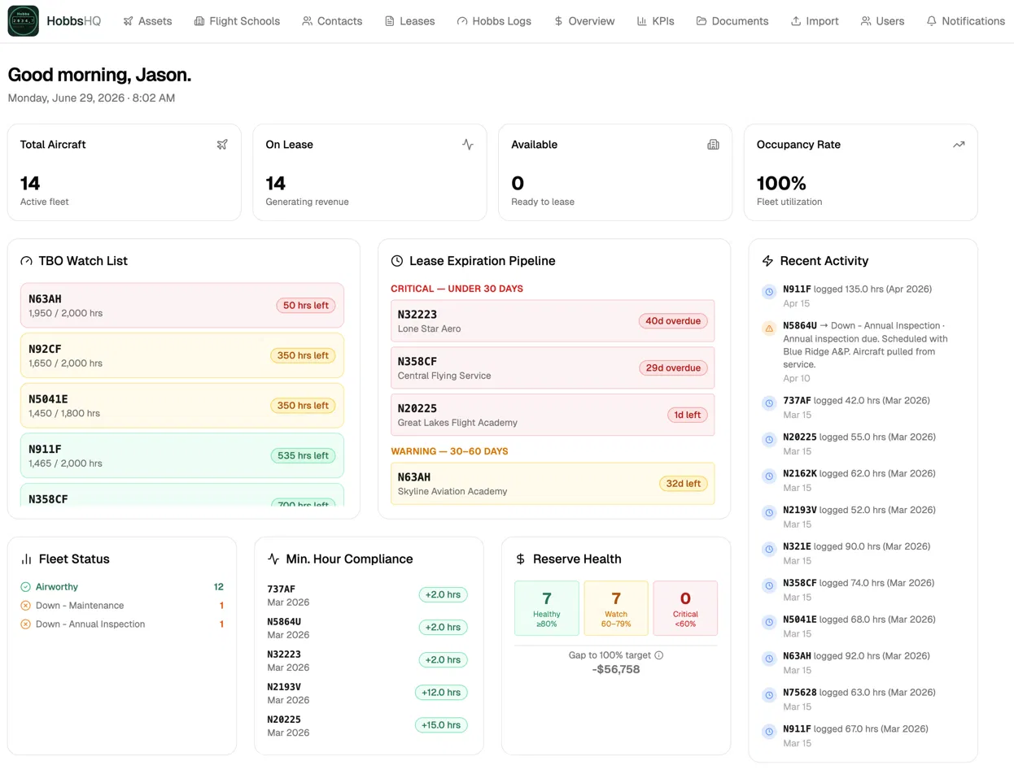Image resolution: width=1014 pixels, height=774 pixels.
Task: Click the x icon next to Down - Maintenance
Action: pyautogui.click(x=25, y=606)
